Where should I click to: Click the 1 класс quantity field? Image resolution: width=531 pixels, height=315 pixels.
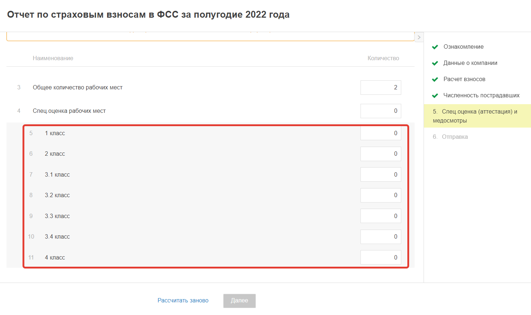381,133
